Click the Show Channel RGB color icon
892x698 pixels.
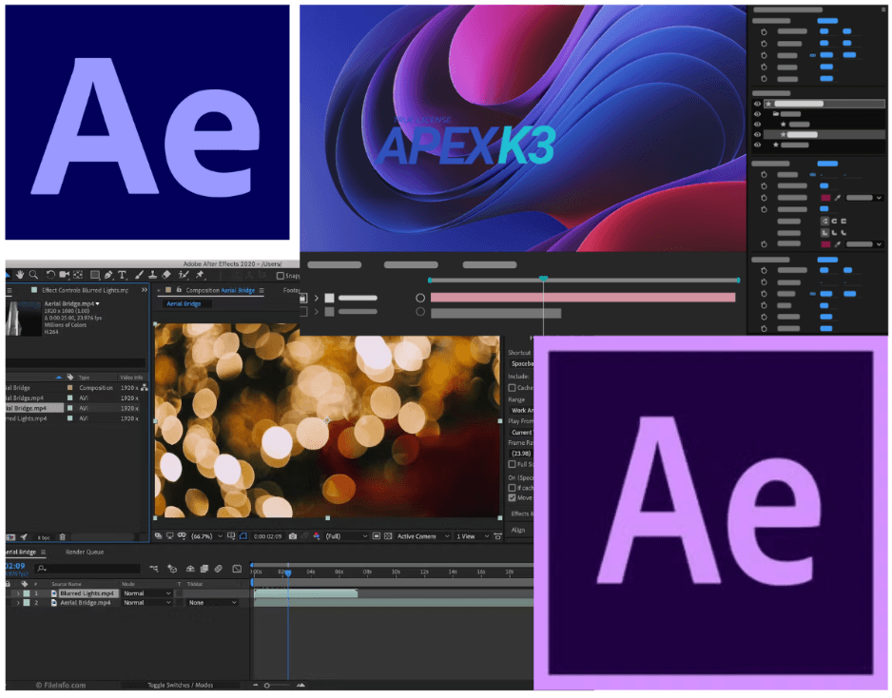pyautogui.click(x=317, y=536)
